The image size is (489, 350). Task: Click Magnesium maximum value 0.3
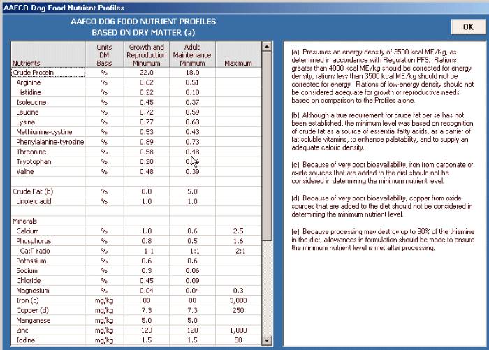(x=238, y=291)
